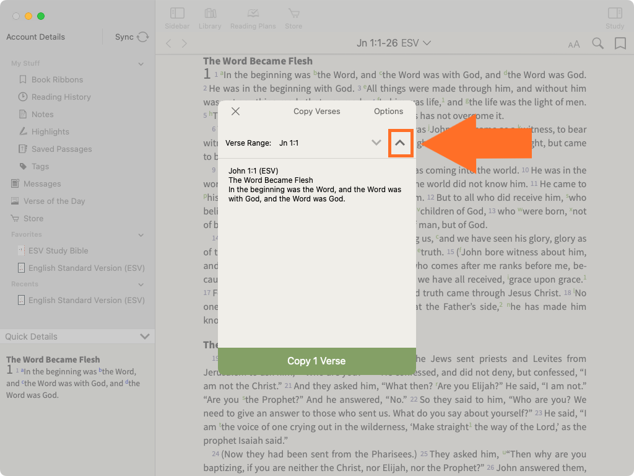The width and height of the screenshot is (634, 476).
Task: Open the Jn 1:1-26 ESV passage dropdown
Action: [x=394, y=43]
